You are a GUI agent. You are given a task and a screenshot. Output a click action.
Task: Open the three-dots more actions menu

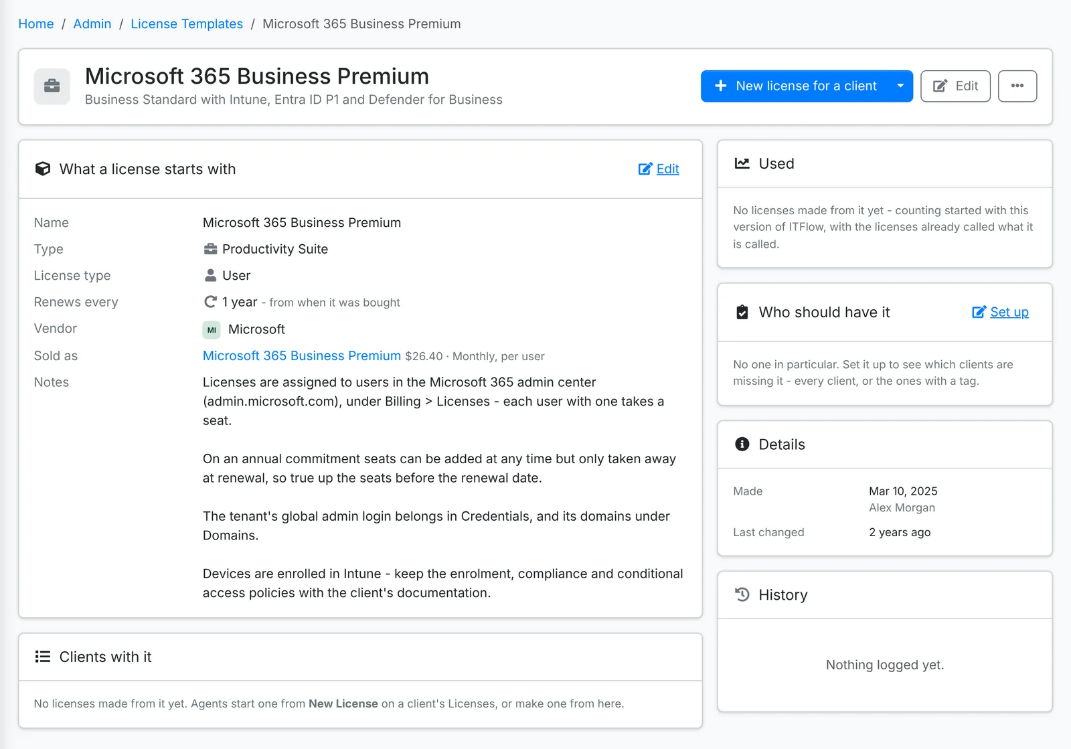pyautogui.click(x=1017, y=86)
